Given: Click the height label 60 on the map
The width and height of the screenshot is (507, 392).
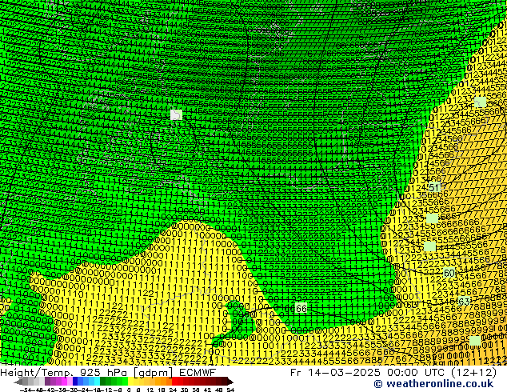Looking at the screenshot, I should click(449, 273).
